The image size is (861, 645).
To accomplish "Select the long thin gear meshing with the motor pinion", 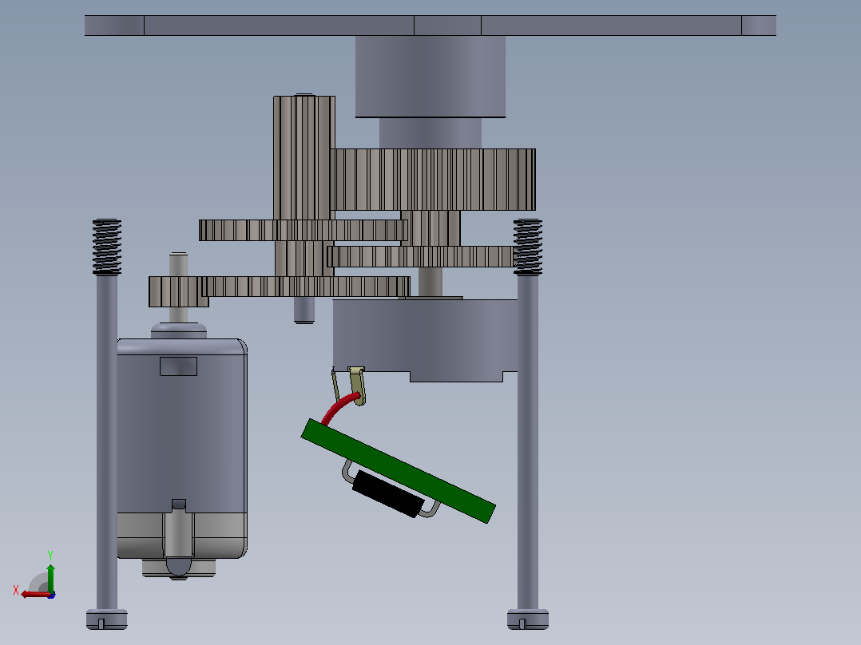I will (307, 287).
